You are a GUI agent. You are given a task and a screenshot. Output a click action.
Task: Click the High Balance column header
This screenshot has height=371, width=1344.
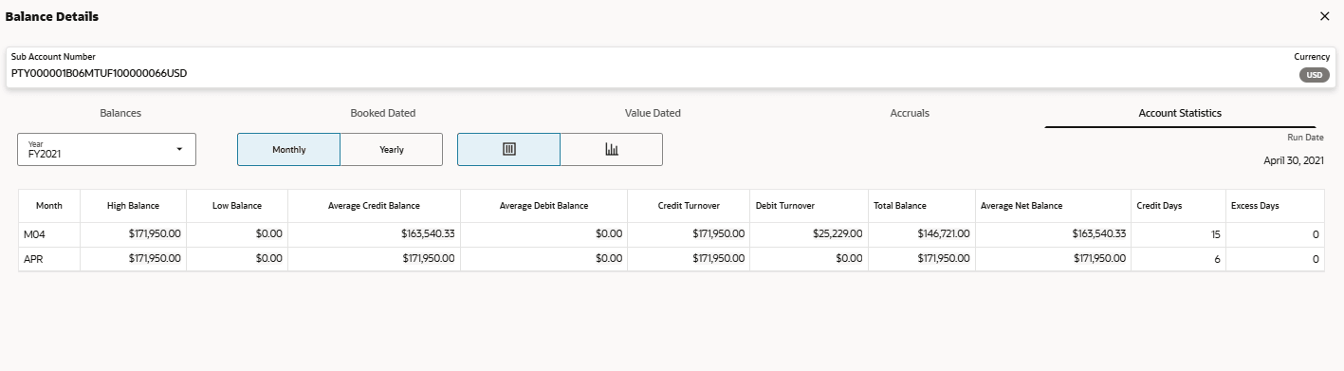(133, 205)
